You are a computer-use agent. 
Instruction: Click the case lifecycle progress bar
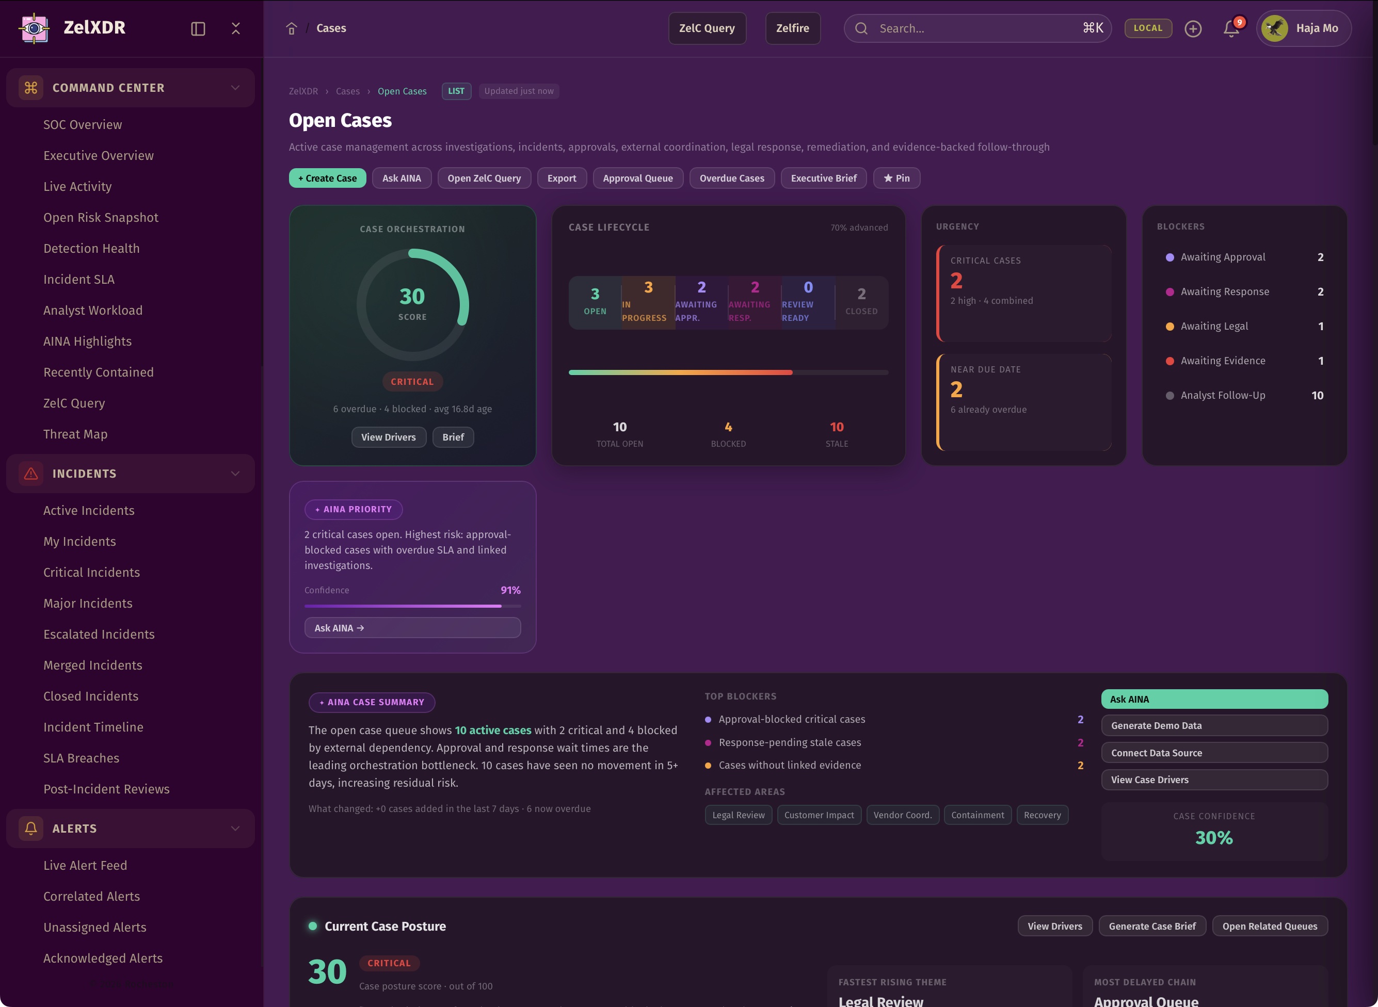(728, 372)
